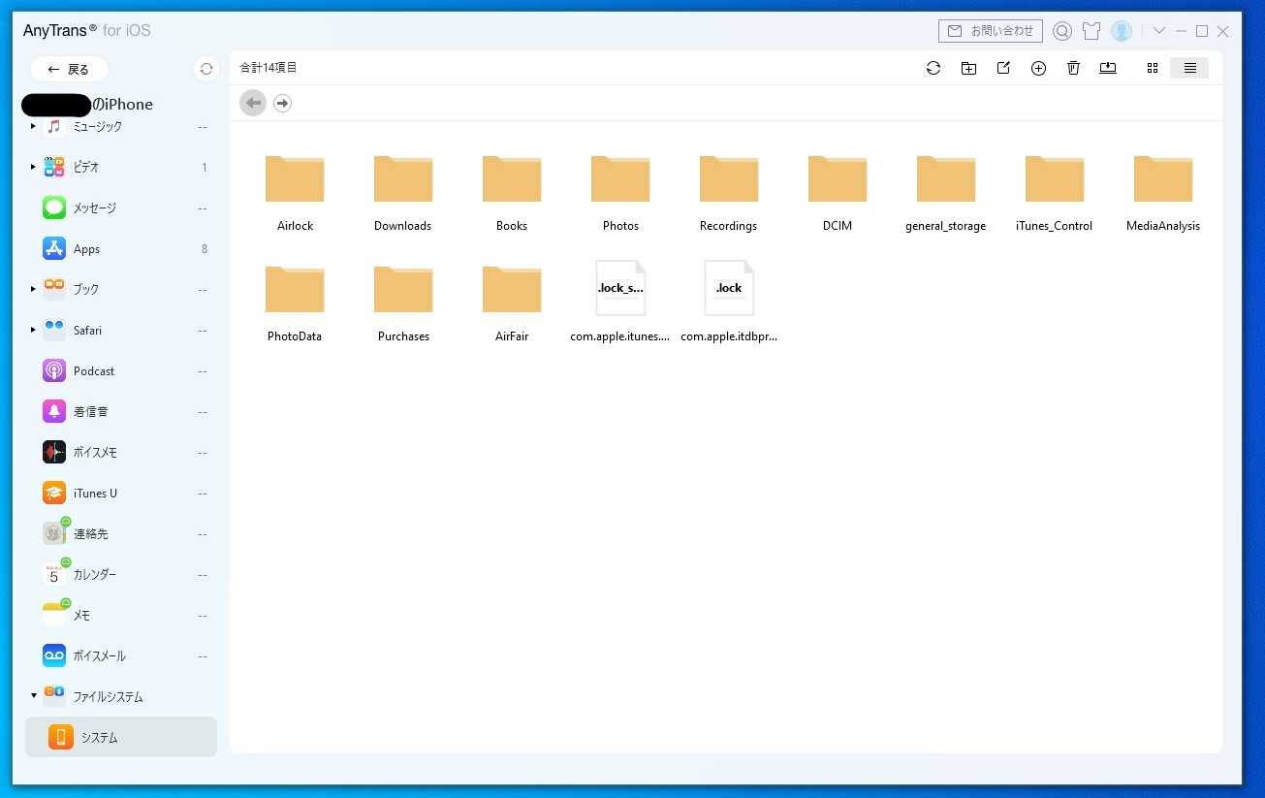Select Apps in the sidebar
Screen dimensions: 1265x798
pos(121,248)
